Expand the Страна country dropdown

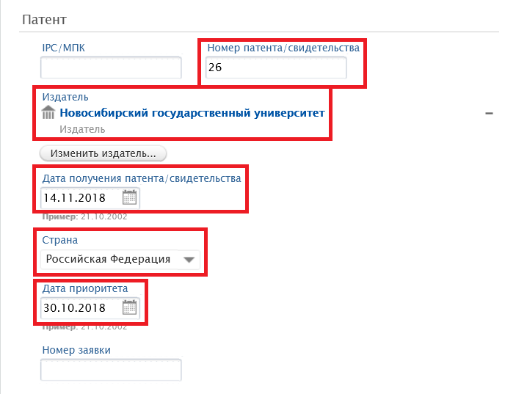pyautogui.click(x=190, y=259)
